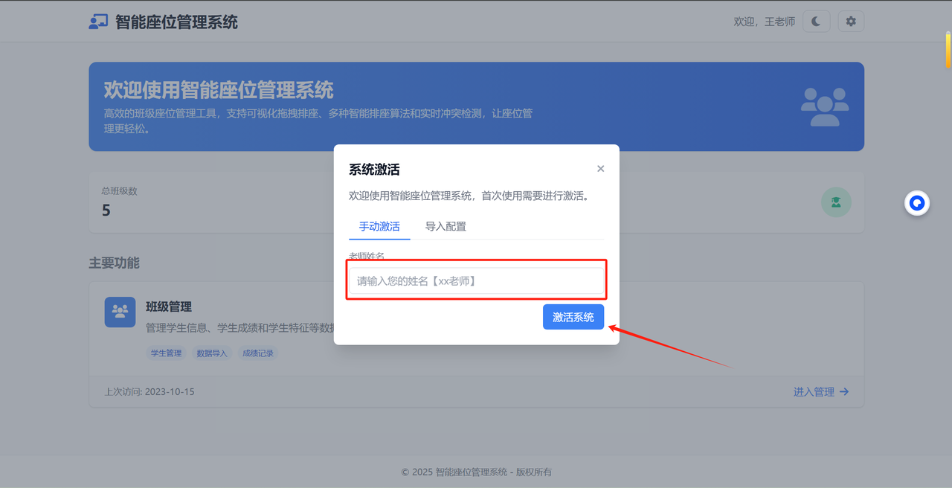Select the 数据导入 tag
This screenshot has height=488, width=952.
click(212, 353)
